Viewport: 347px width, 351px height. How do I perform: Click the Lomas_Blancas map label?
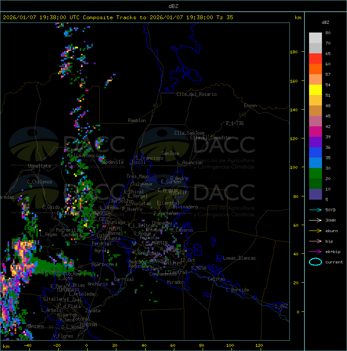[x=239, y=258]
